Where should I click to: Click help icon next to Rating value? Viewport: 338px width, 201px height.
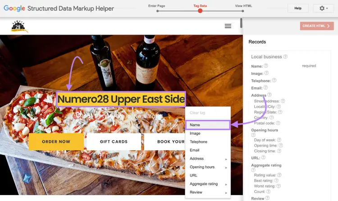(279, 175)
